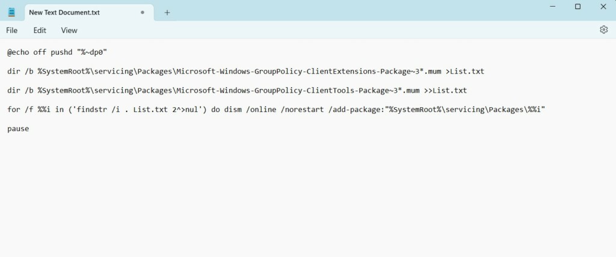Add a new tab with plus icon
The height and width of the screenshot is (257, 616).
pos(167,12)
